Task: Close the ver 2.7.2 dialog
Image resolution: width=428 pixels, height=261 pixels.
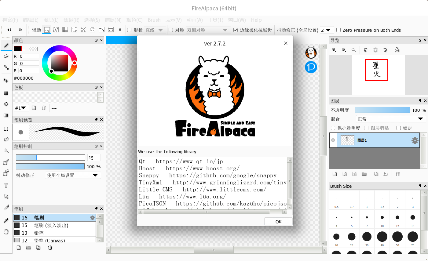Action: pos(286,43)
